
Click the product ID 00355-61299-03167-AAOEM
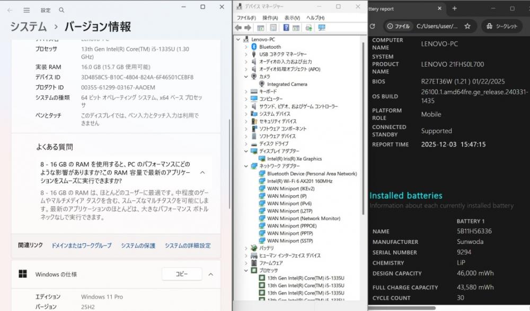click(x=118, y=87)
